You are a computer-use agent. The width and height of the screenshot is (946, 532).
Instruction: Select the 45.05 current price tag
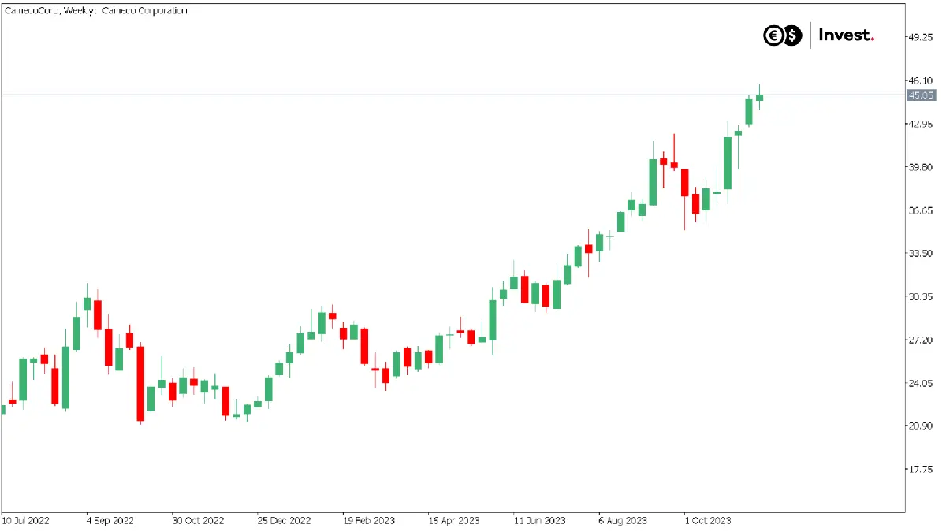921,95
